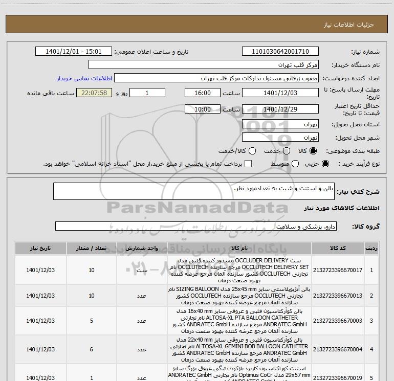Click the deadline time field 16:00

pyautogui.click(x=203, y=93)
